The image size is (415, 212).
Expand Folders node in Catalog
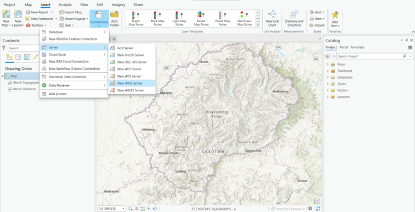pyautogui.click(x=328, y=90)
